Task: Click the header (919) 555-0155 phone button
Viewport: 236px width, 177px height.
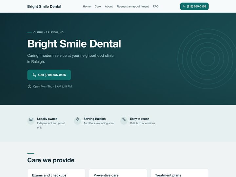Action: (194, 6)
